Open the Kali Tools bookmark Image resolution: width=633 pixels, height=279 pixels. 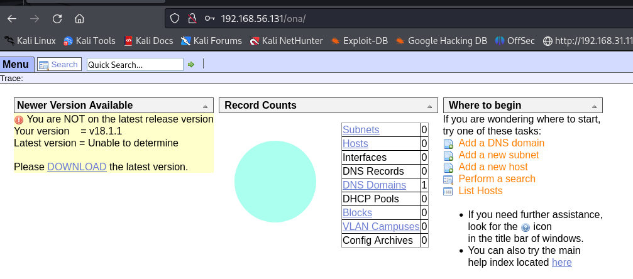(x=90, y=41)
